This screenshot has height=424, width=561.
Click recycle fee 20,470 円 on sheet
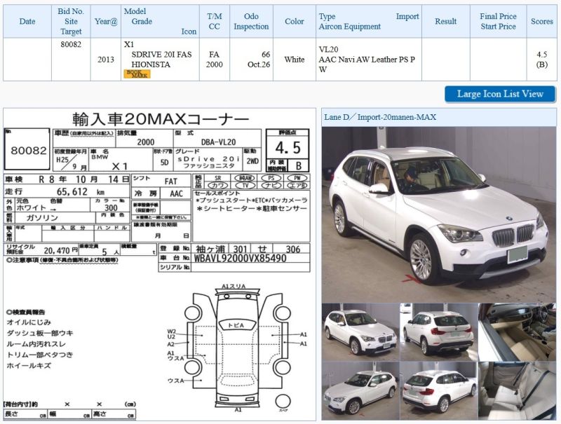click(61, 251)
